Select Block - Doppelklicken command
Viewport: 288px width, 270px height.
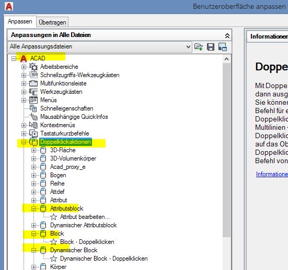click(87, 242)
